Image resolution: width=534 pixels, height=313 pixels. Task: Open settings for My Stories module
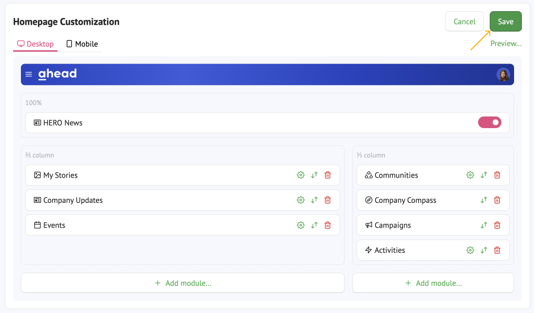click(301, 175)
